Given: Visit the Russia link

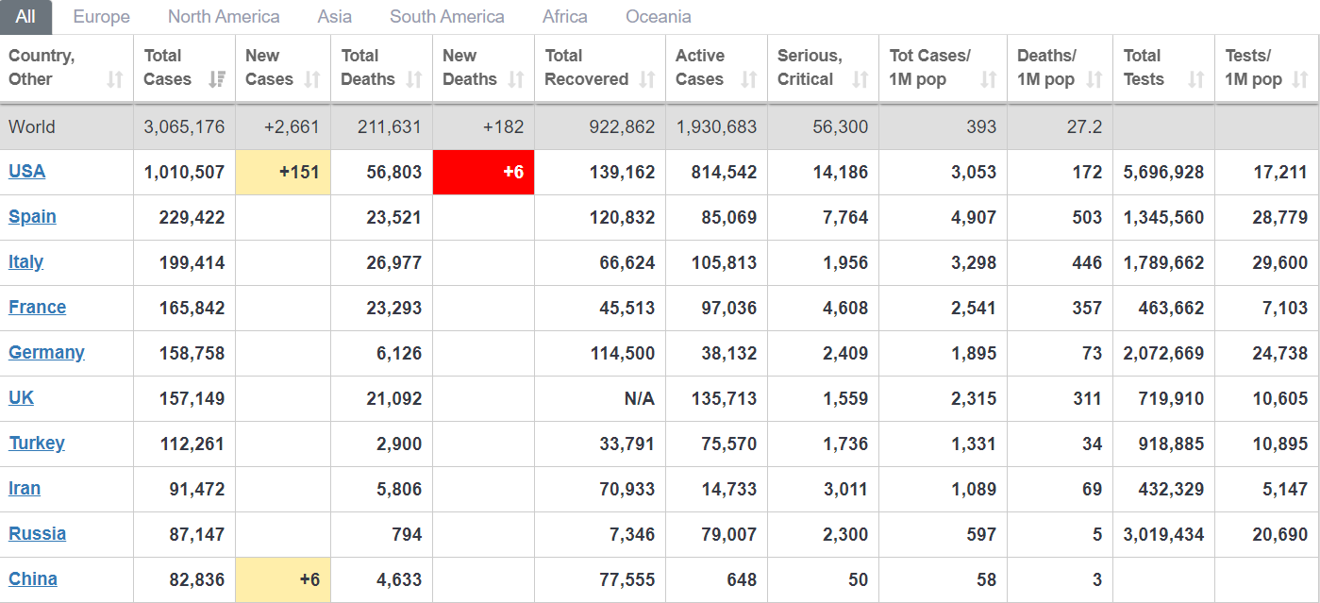Looking at the screenshot, I should 38,533.
